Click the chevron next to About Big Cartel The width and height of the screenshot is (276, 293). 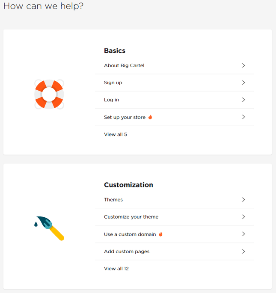(x=243, y=65)
